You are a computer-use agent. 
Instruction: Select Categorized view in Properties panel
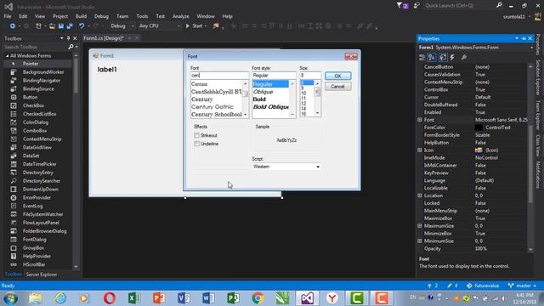[x=422, y=57]
